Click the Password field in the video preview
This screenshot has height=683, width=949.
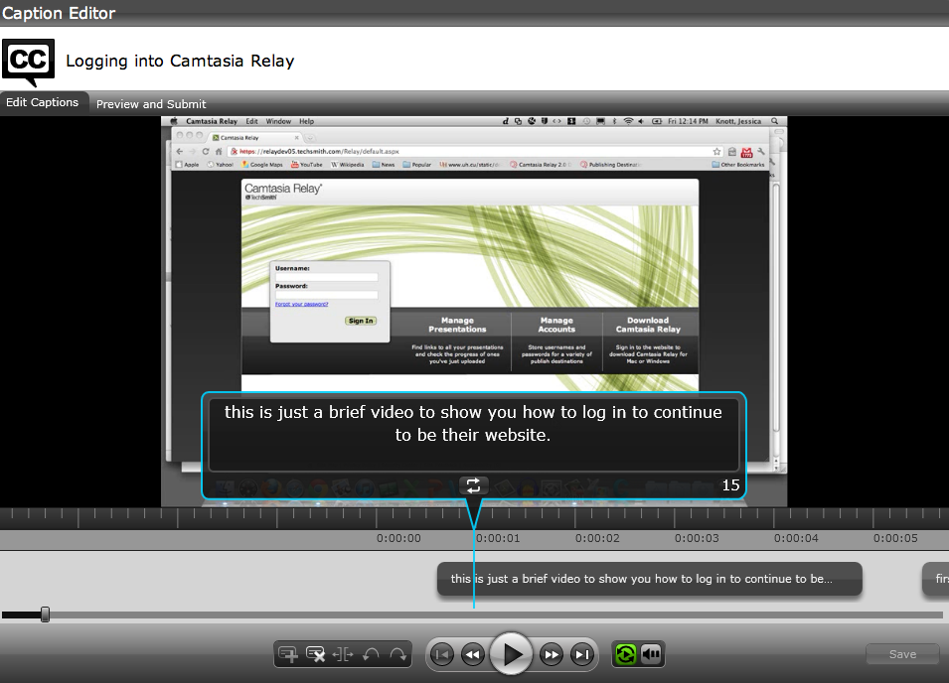[x=327, y=295]
